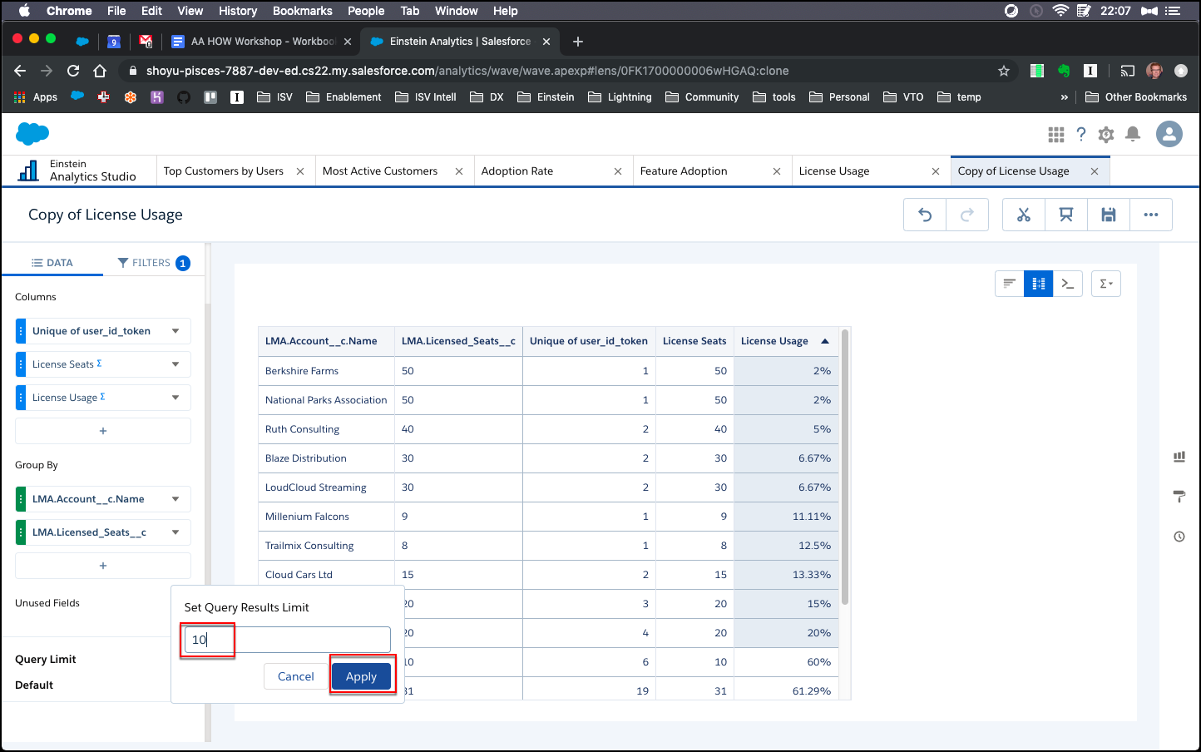Switch to the FILTERS tab
1201x752 pixels.
[154, 263]
